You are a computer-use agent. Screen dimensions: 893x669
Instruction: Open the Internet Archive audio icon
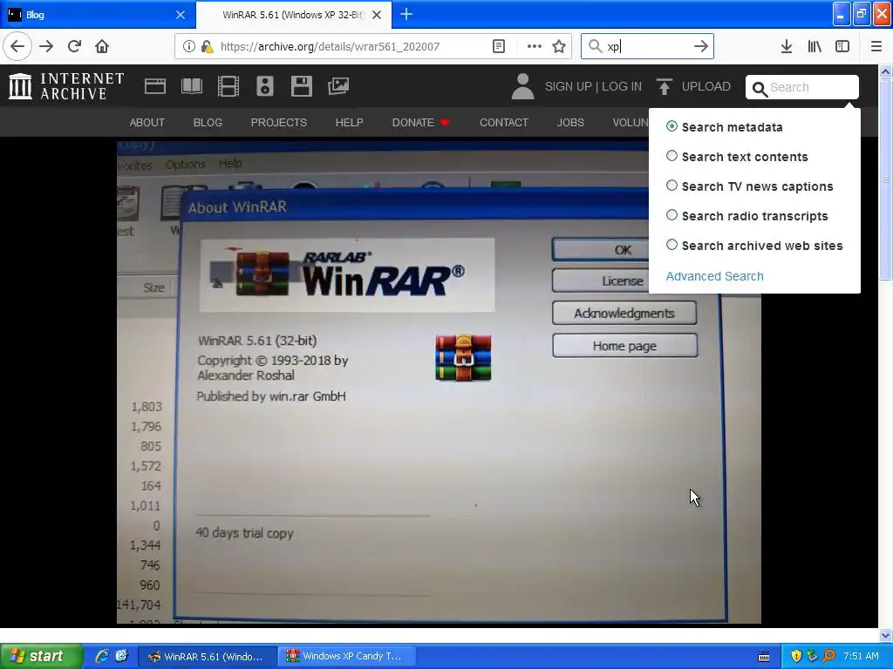(265, 86)
